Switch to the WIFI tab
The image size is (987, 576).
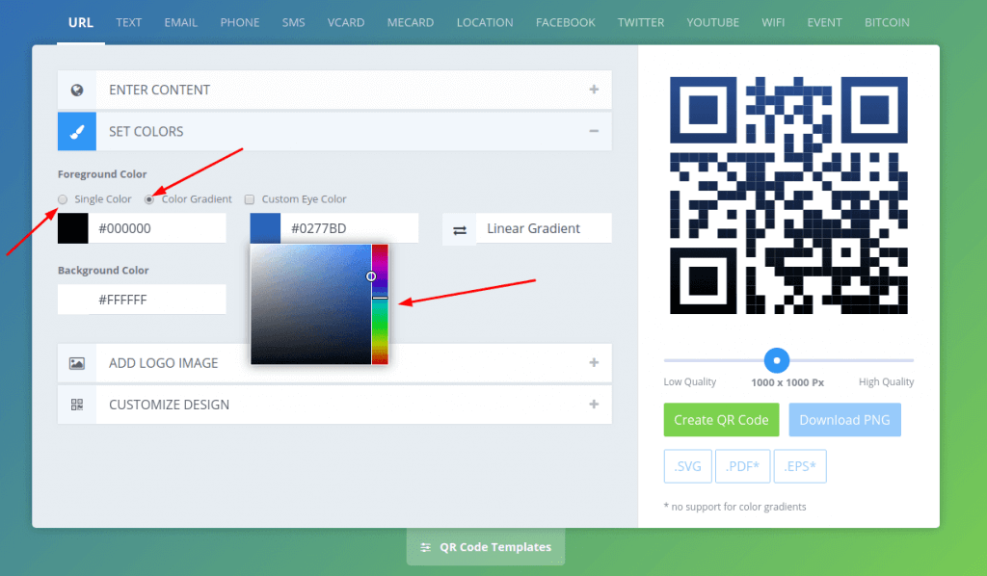773,21
